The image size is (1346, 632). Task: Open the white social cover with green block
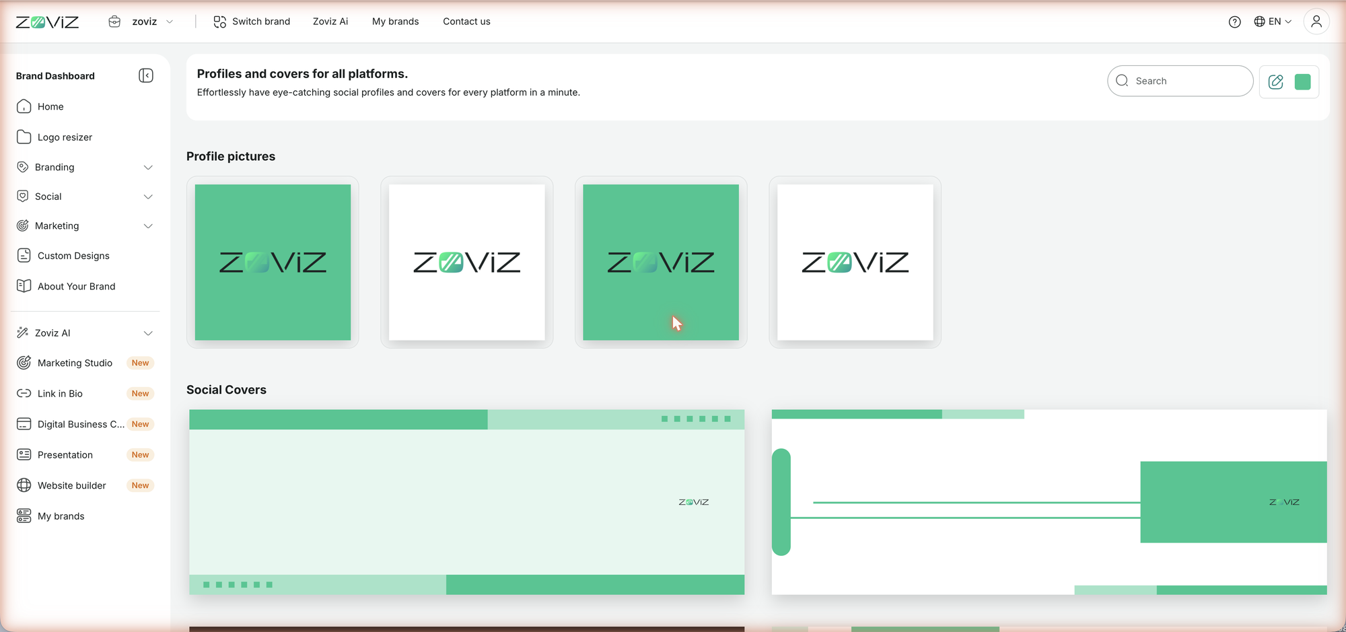1049,502
